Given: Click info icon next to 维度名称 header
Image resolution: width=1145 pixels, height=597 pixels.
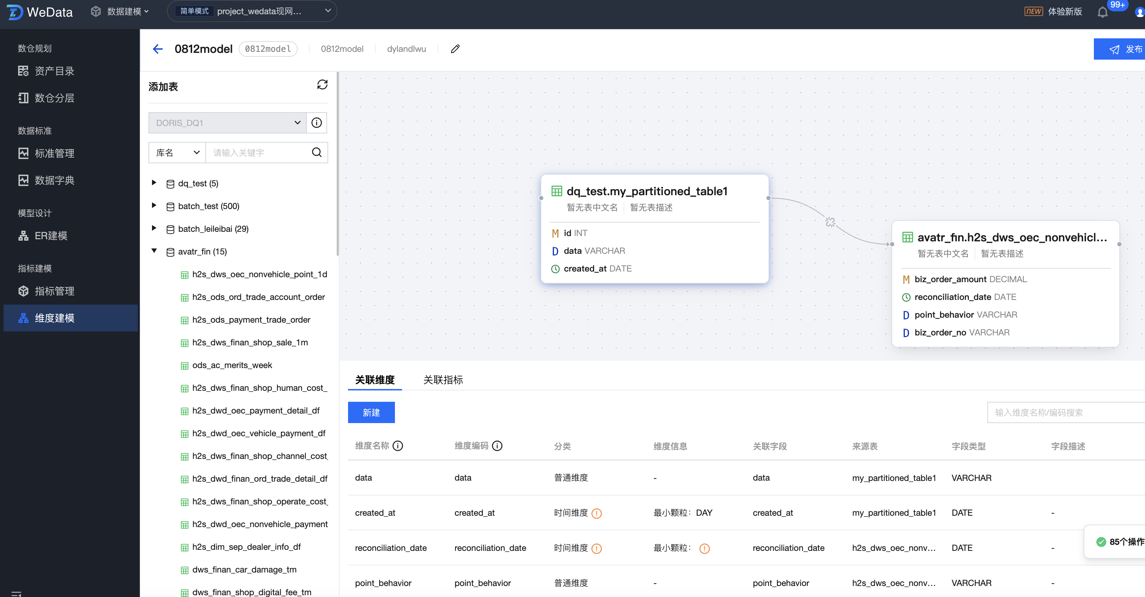Looking at the screenshot, I should coord(398,445).
